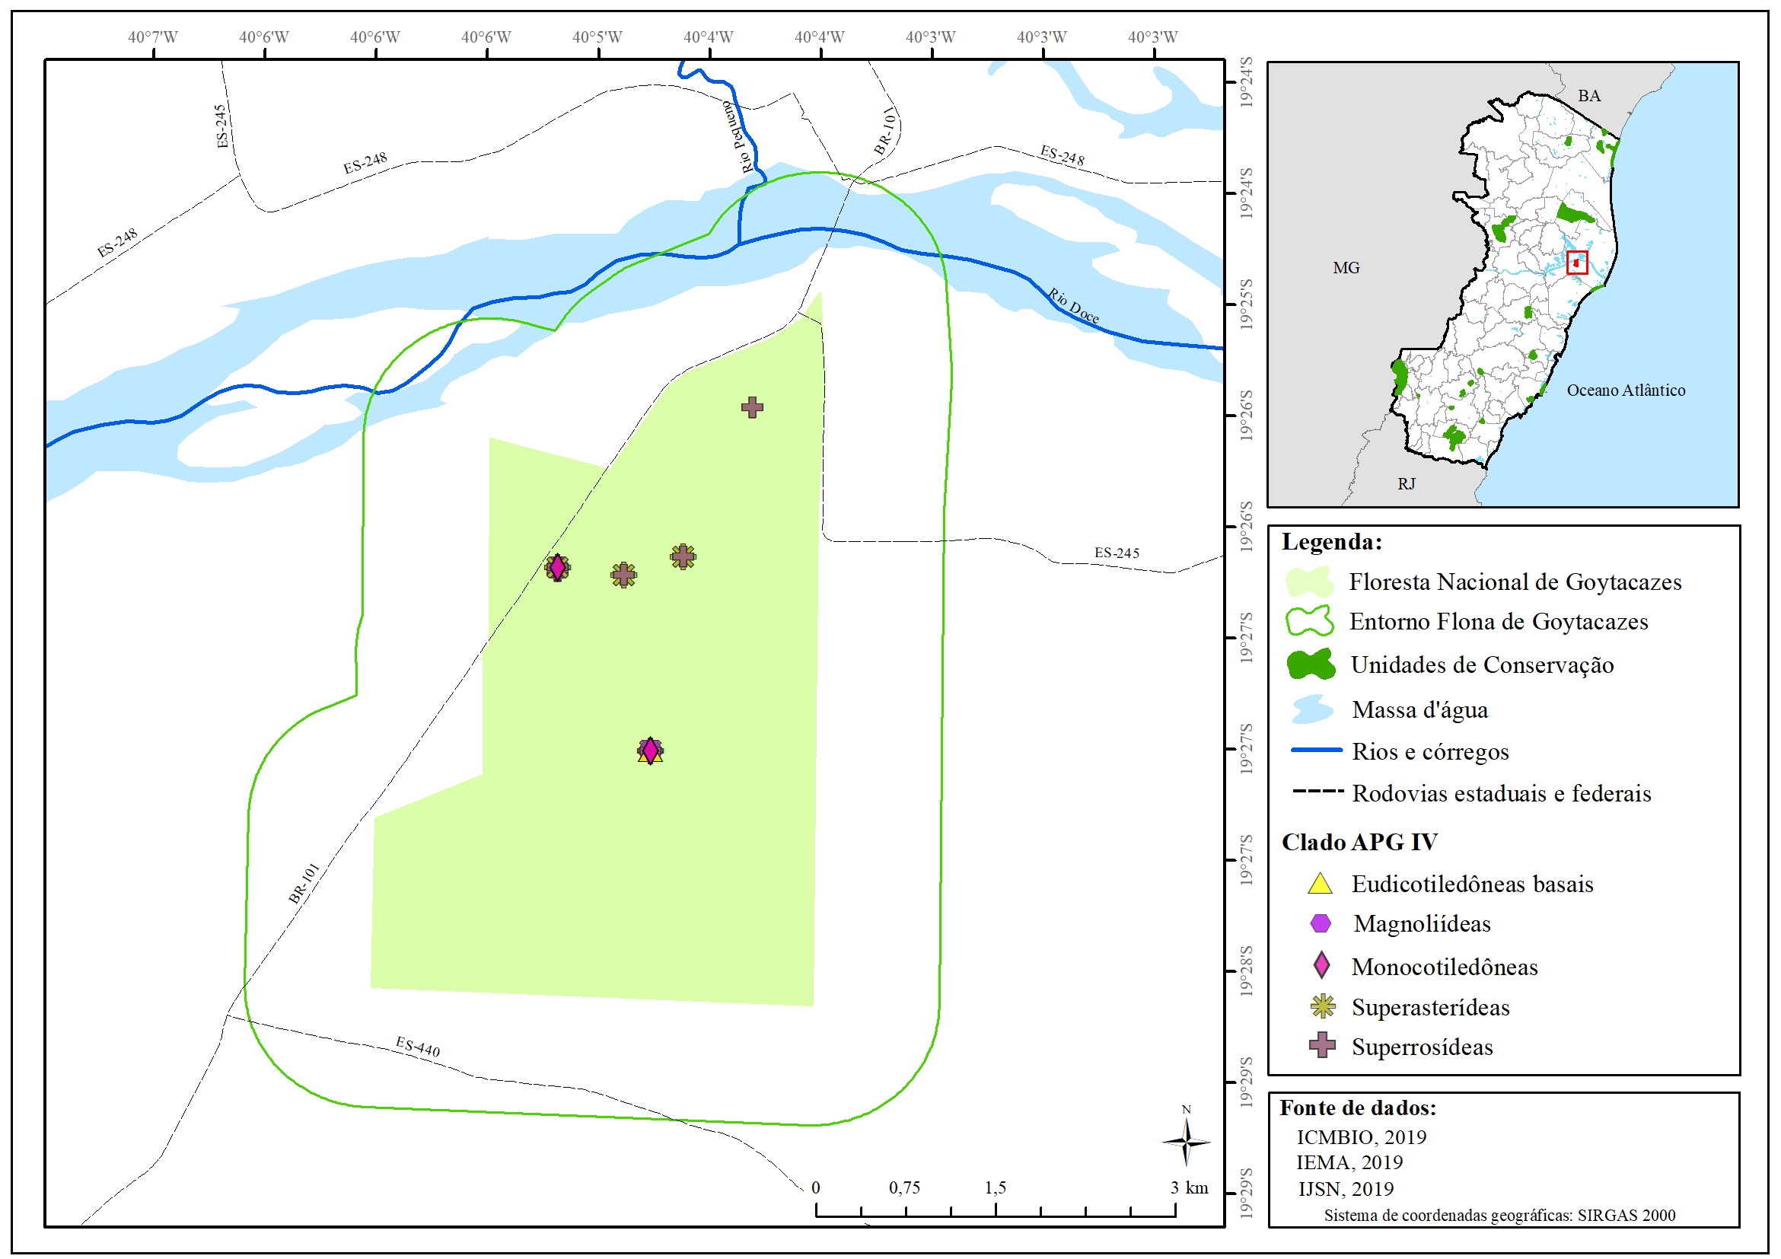Click the pink diamond marker in southern forest area
This screenshot has width=1781, height=1259.
coord(650,750)
